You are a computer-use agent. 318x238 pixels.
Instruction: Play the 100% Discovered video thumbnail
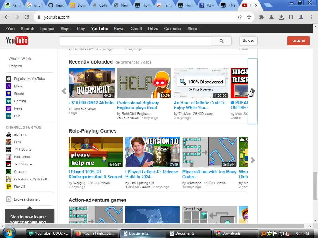(x=201, y=83)
